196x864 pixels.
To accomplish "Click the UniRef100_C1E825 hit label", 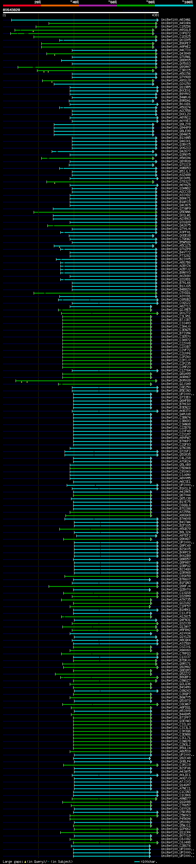I will tap(175, 36).
